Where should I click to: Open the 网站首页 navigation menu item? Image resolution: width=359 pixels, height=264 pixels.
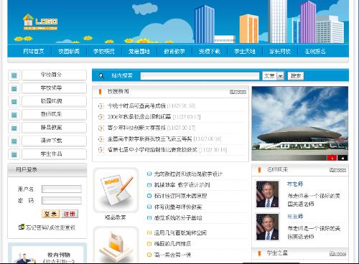click(x=34, y=51)
